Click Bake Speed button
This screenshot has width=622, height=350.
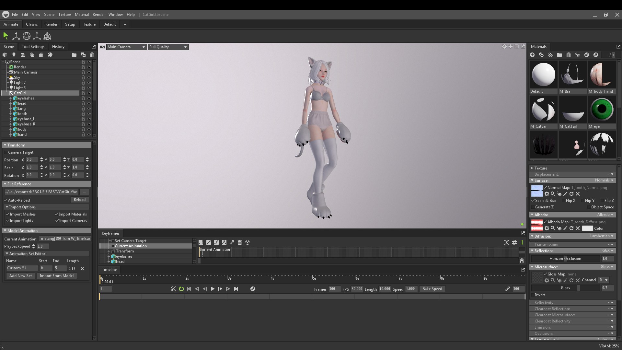click(432, 289)
